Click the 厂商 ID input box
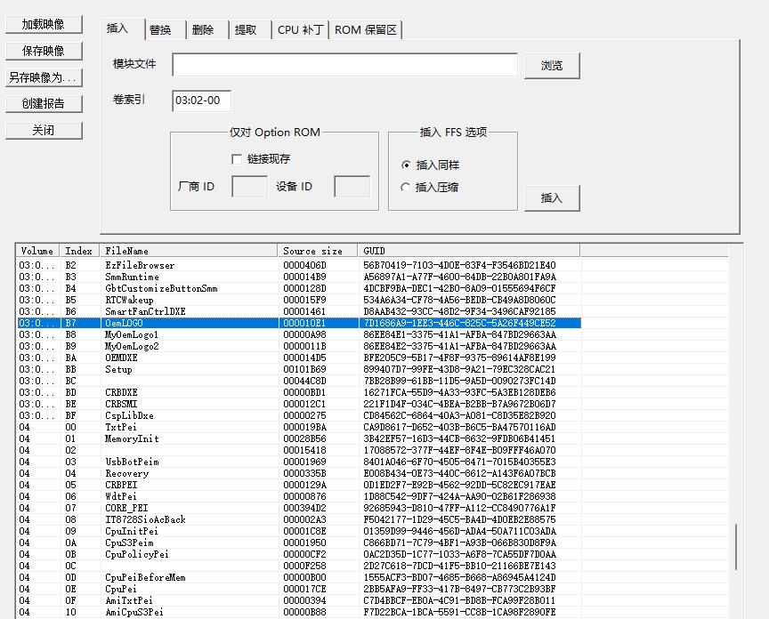The image size is (769, 619). click(249, 187)
